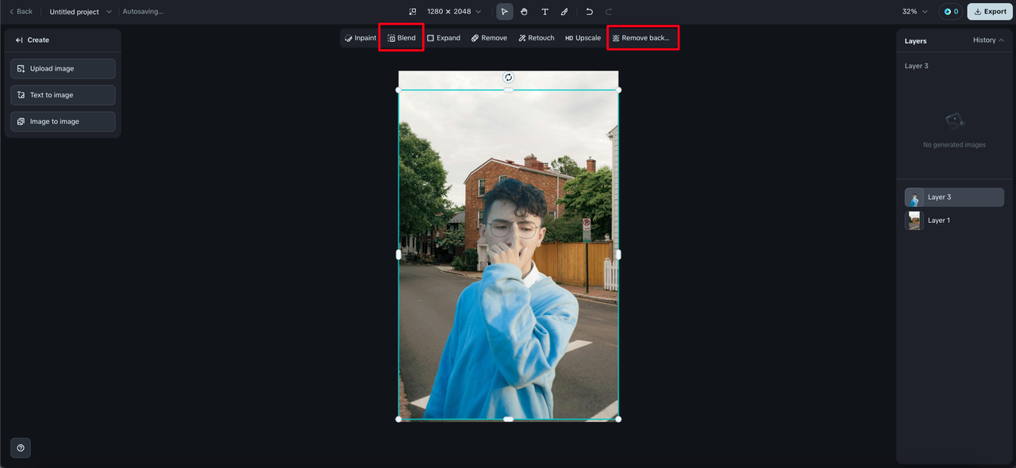Click the No generated images message
This screenshot has height=468, width=1016.
[x=954, y=145]
